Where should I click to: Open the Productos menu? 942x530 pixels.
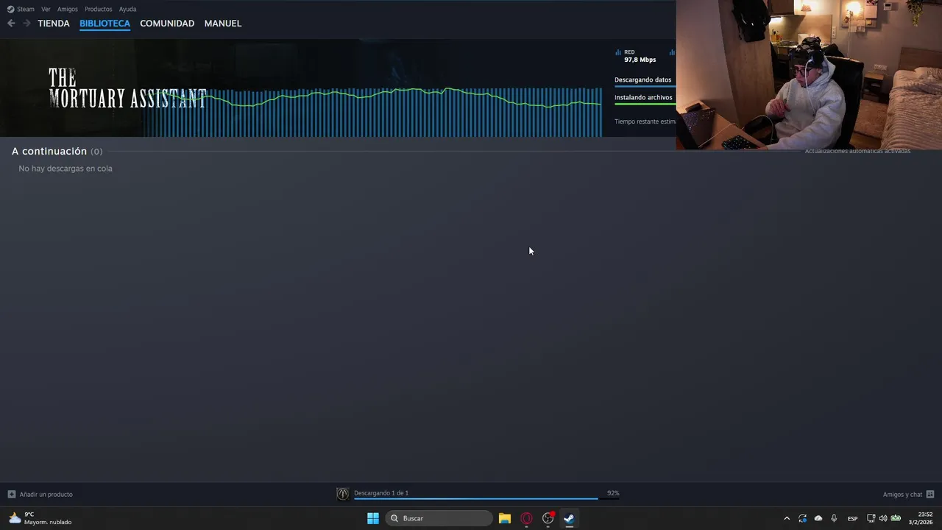point(98,9)
